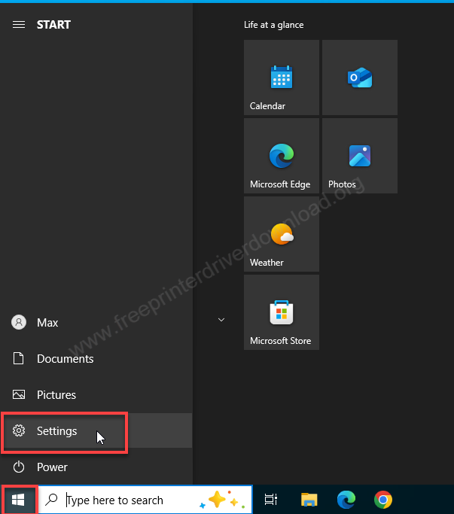The image size is (454, 514).
Task: Launch the Microsoft Store tile
Action: point(281,312)
